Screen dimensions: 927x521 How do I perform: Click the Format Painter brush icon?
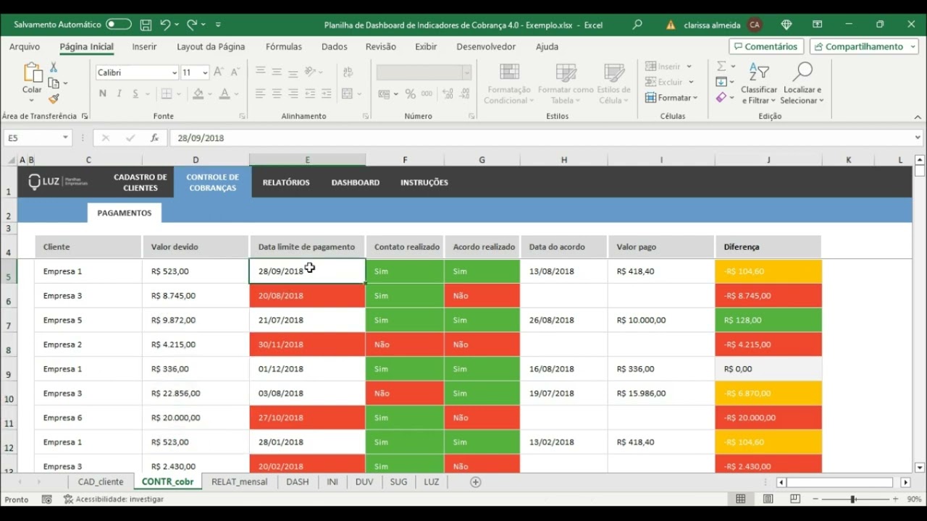coord(54,98)
